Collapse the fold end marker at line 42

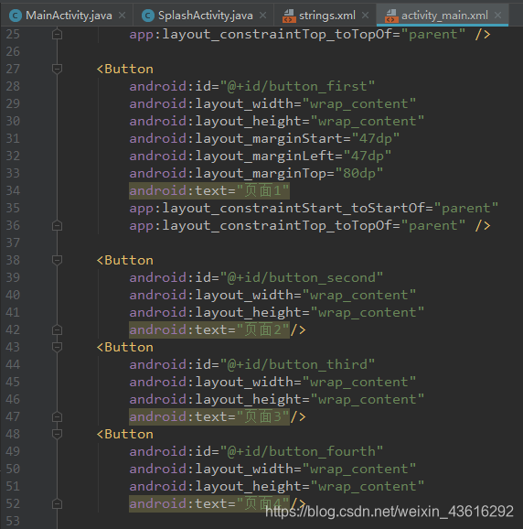[58, 329]
